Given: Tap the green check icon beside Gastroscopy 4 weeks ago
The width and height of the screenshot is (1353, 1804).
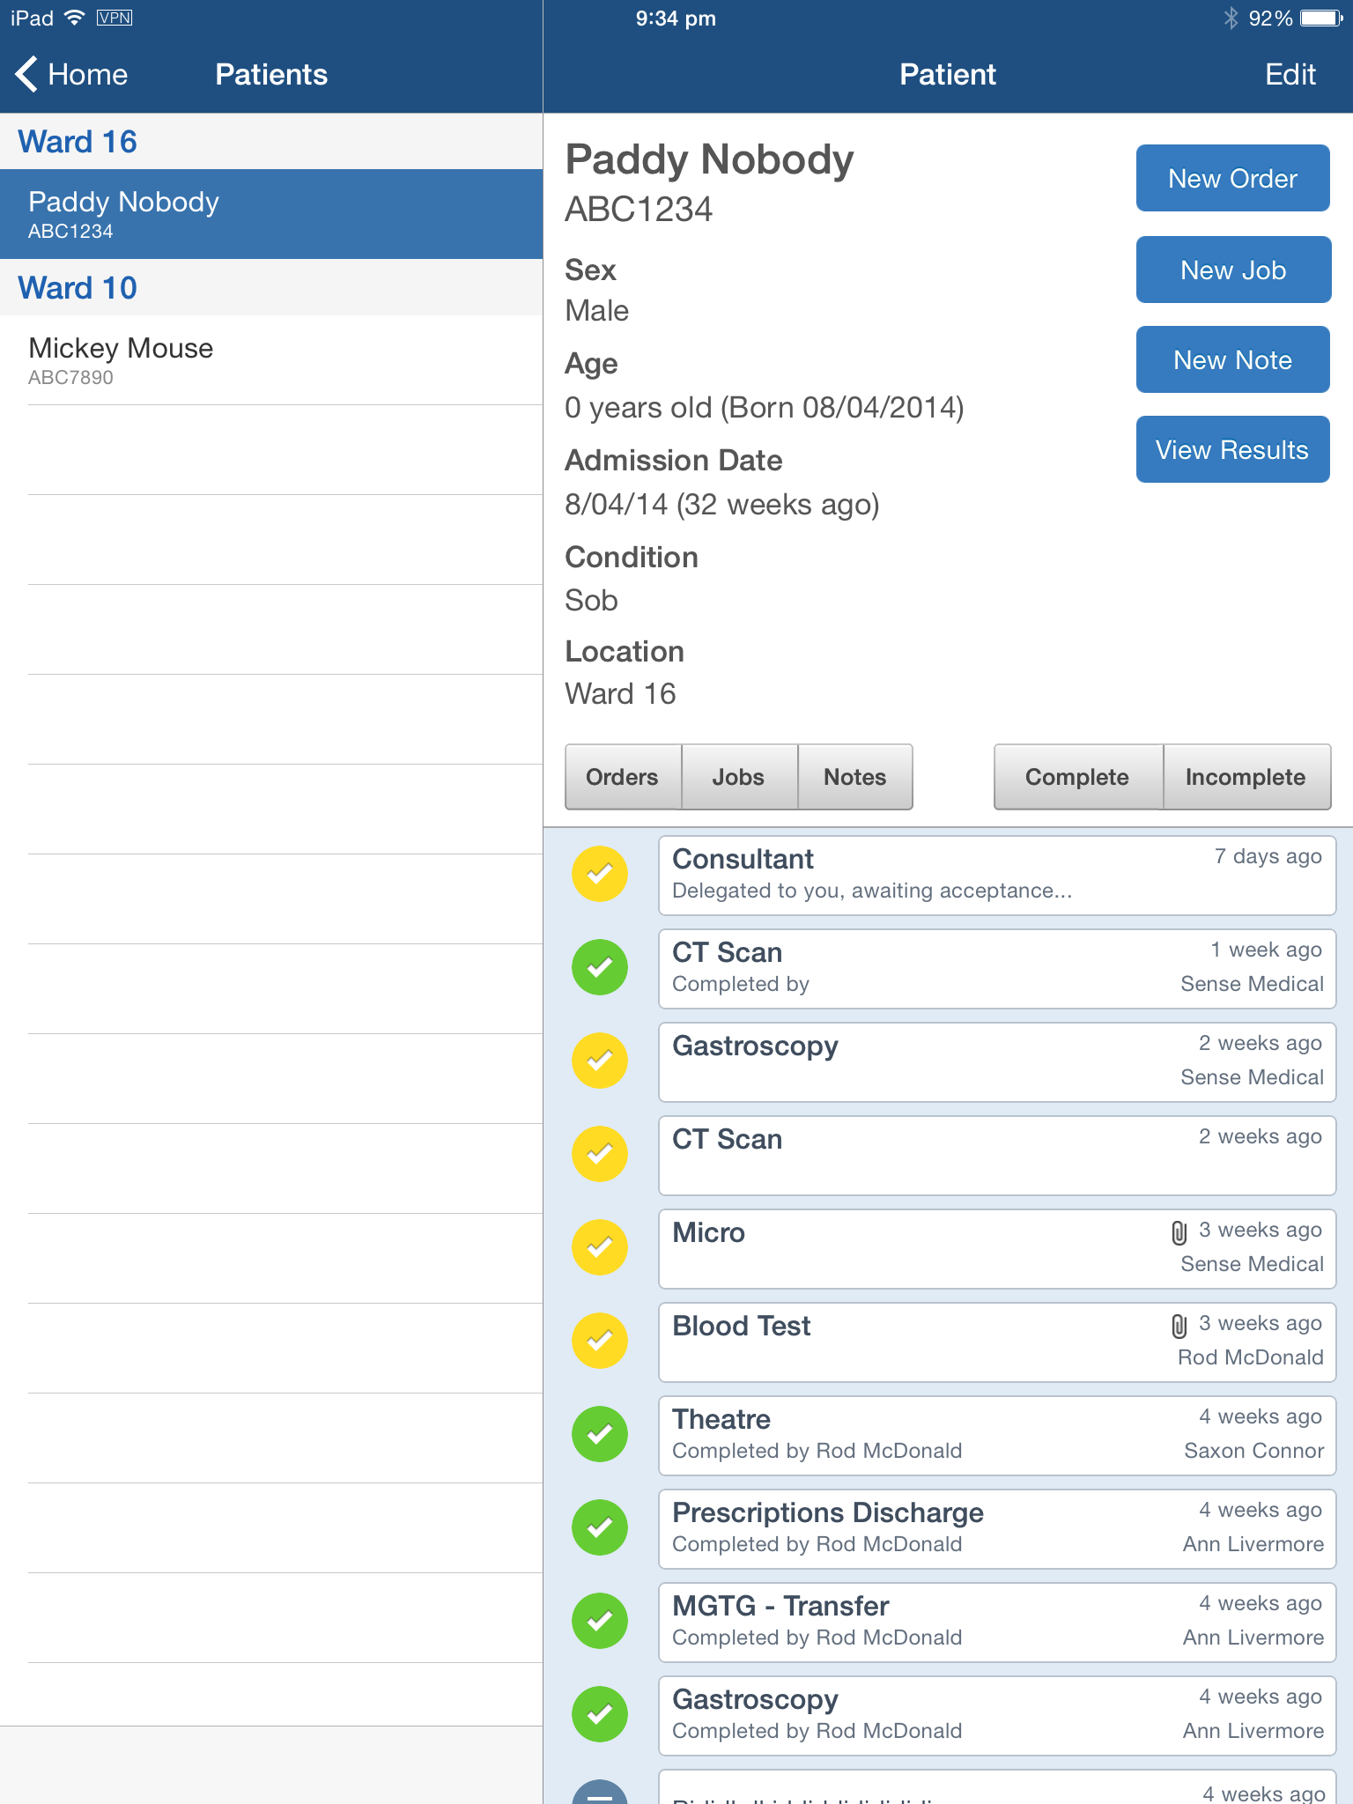Looking at the screenshot, I should tap(600, 1714).
